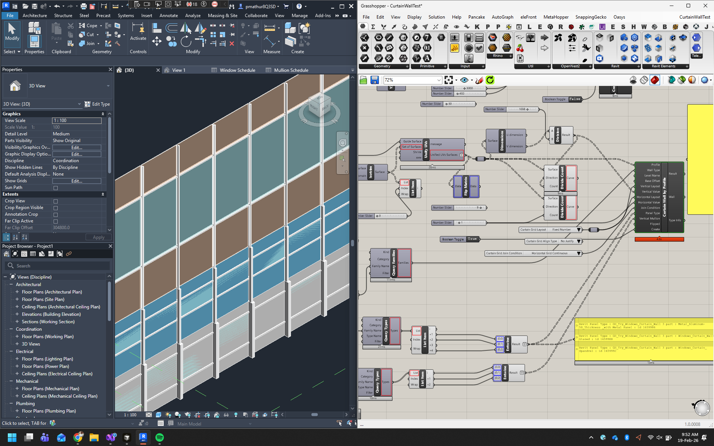This screenshot has height=446, width=714.
Task: Toggle the Boolean Toggle showing True
Action: [472, 239]
